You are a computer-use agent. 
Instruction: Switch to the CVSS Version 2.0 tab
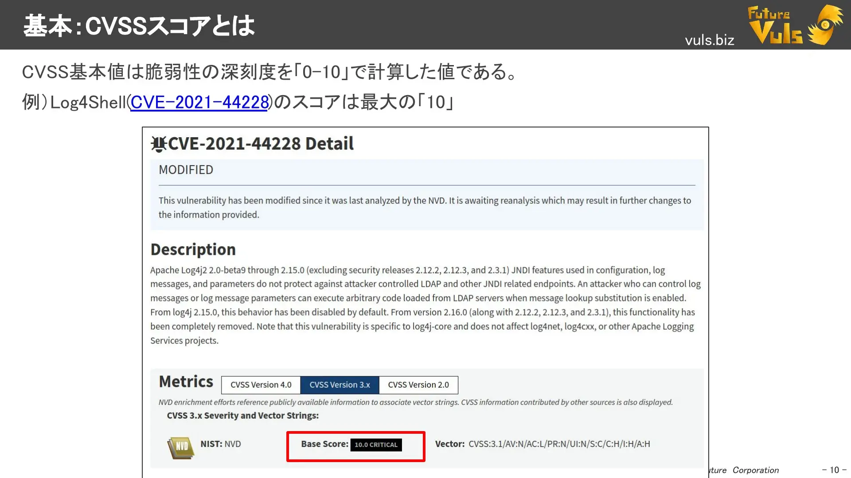[418, 385]
